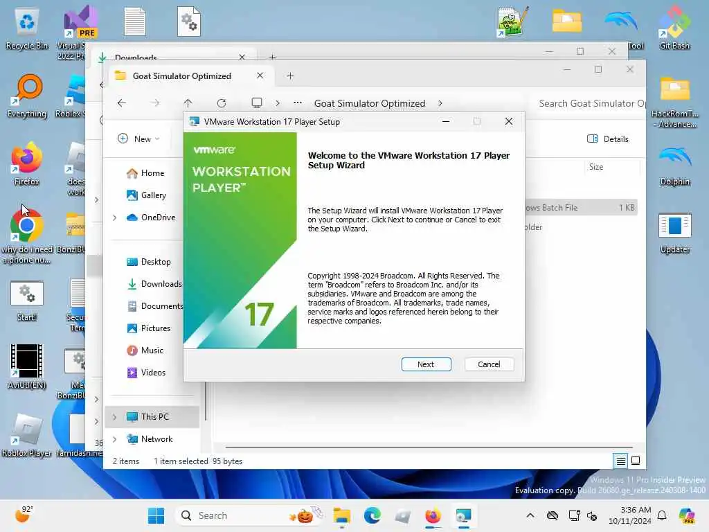Open Microsoft Edge from the taskbar
Viewport: 709px width, 532px height.
coord(372,515)
